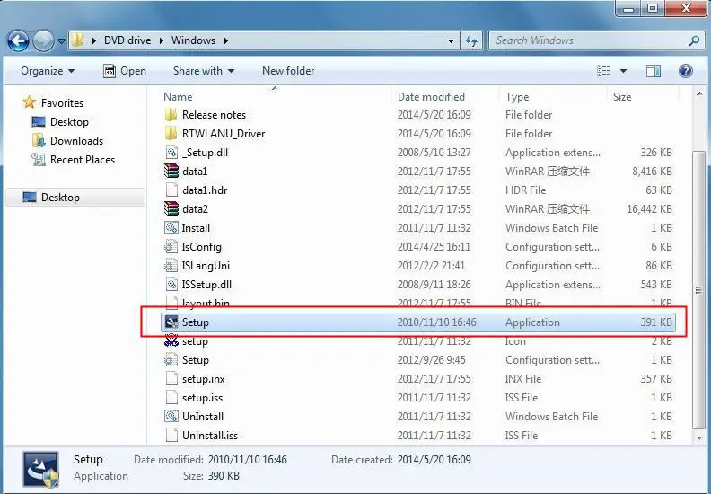The width and height of the screenshot is (711, 494).
Task: Click the vertical scrollbar up arrow
Action: (698, 94)
